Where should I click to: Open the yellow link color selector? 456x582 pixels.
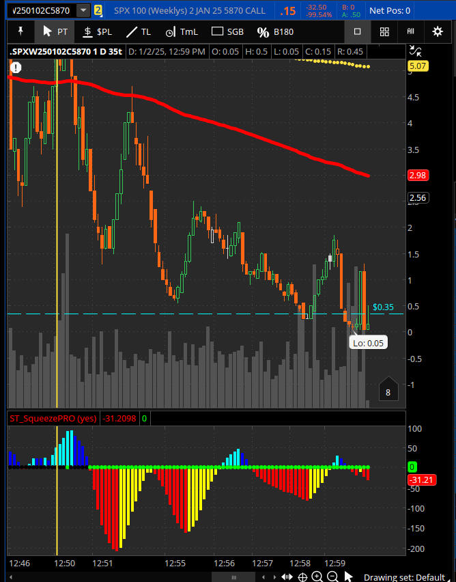tap(98, 10)
